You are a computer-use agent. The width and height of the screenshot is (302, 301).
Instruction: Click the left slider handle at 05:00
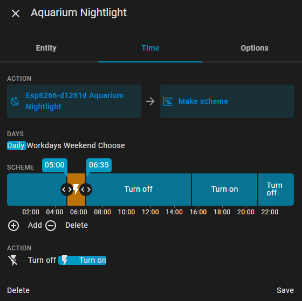67,190
